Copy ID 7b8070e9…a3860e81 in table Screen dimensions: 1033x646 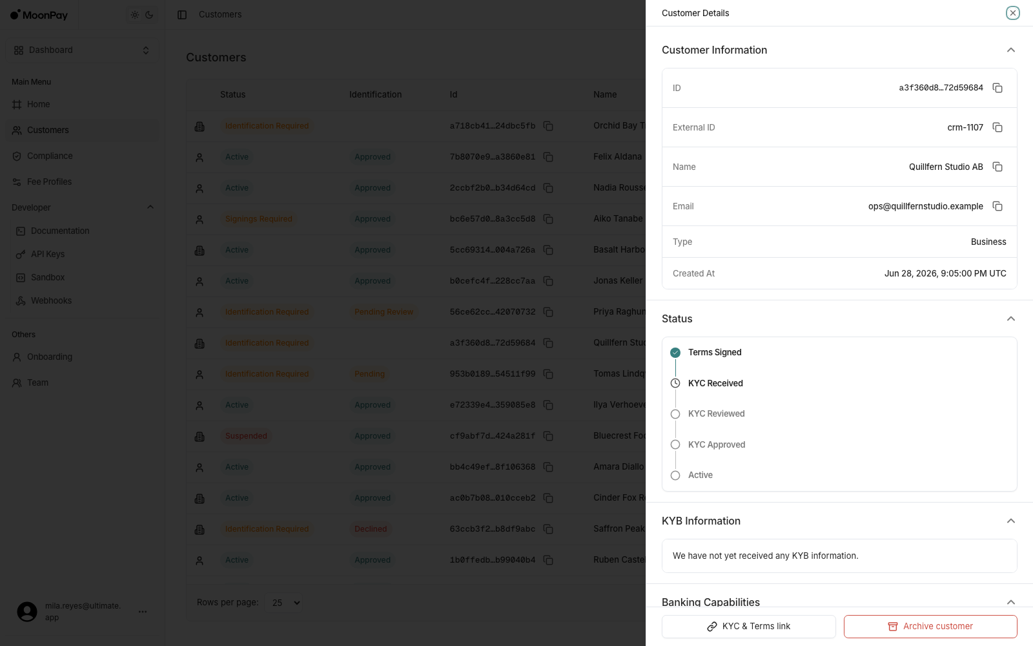(x=548, y=157)
